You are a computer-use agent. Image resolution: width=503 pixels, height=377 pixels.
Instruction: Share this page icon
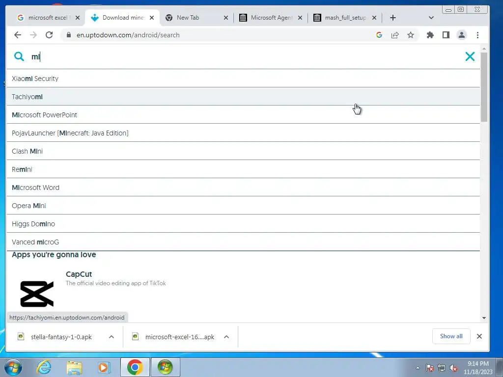395,35
